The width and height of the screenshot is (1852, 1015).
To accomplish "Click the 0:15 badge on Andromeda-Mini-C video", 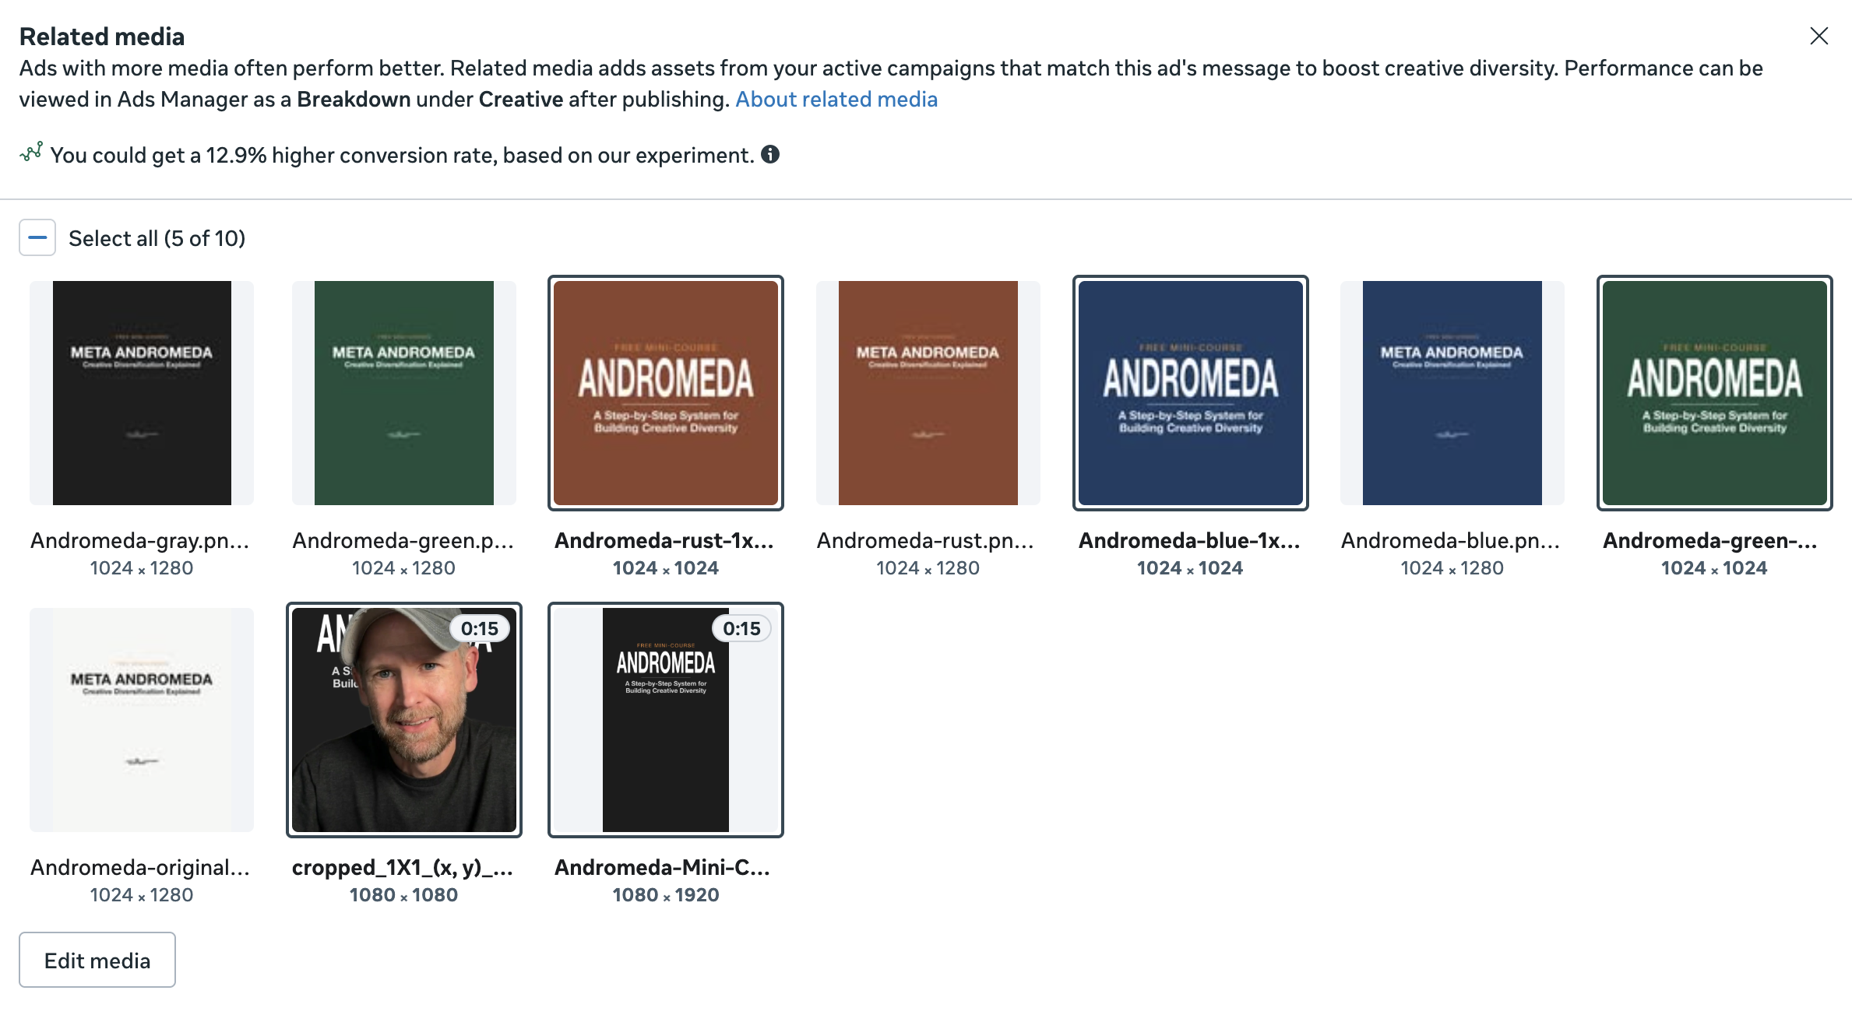I will pos(741,628).
